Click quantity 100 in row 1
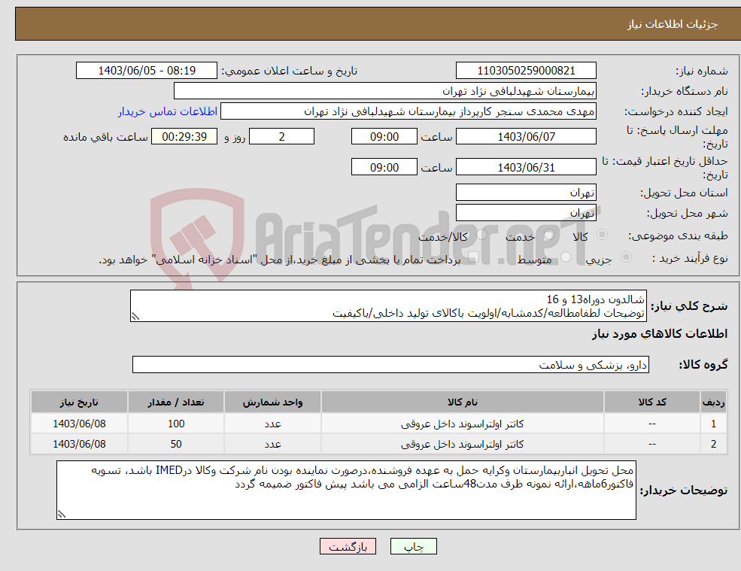The image size is (741, 571). (176, 424)
